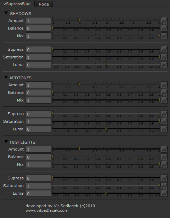The image size is (170, 218).
Task: Click the Shadows Amount value field
Action: (x=39, y=21)
